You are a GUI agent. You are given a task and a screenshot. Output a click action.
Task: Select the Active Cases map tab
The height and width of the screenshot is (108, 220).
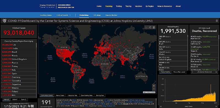click(60, 95)
